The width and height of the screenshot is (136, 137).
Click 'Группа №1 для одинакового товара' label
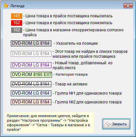coord(87,93)
